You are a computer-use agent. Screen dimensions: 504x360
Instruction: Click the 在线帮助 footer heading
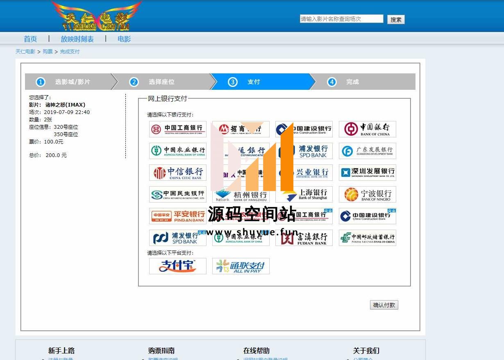pos(257,351)
